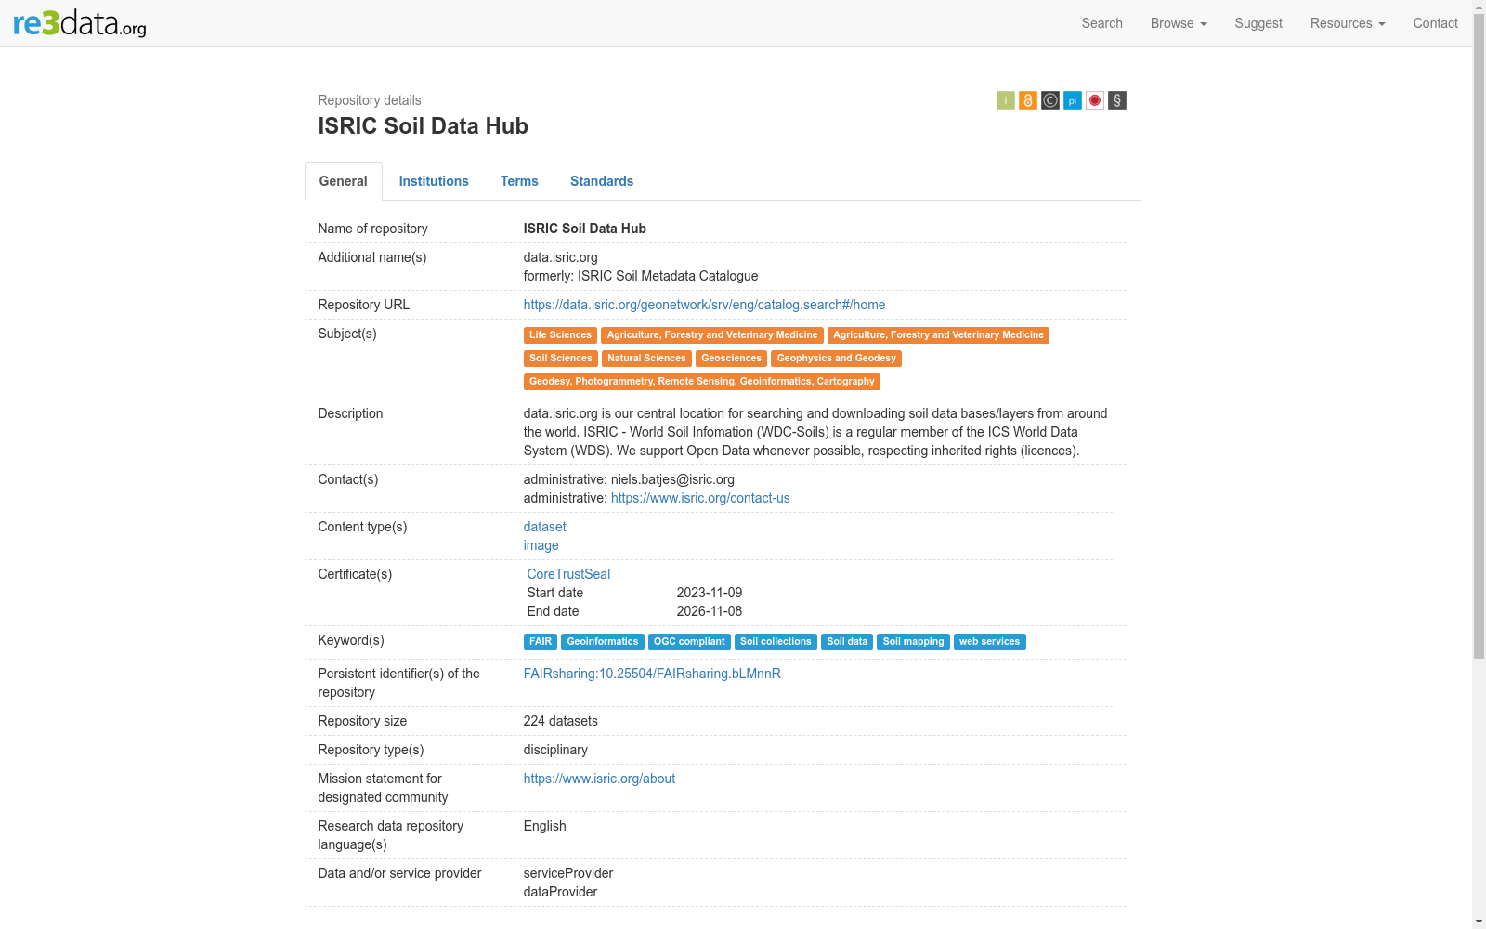The image size is (1486, 929).
Task: Click the green info badge icon
Action: pyautogui.click(x=1006, y=100)
